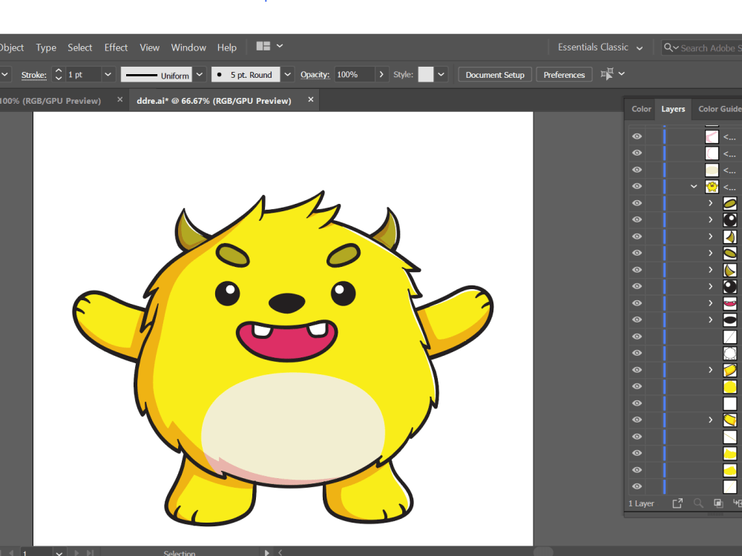This screenshot has width=742, height=556.
Task: Open the 5 pt. Round brush definition dropdown
Action: click(286, 74)
